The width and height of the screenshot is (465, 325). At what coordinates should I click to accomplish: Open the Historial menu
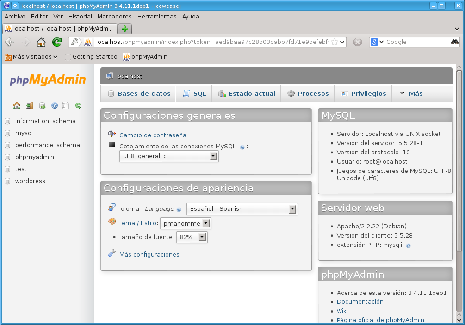(80, 17)
